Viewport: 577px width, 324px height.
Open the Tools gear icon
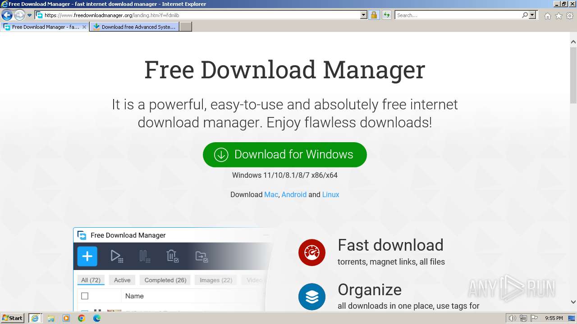pos(570,16)
